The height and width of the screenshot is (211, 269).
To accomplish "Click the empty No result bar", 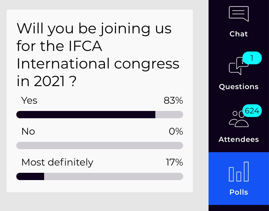I will pyautogui.click(x=100, y=146).
